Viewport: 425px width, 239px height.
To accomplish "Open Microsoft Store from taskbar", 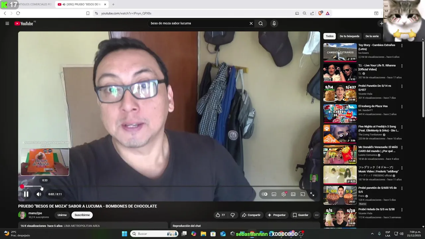I will pyautogui.click(x=213, y=234).
